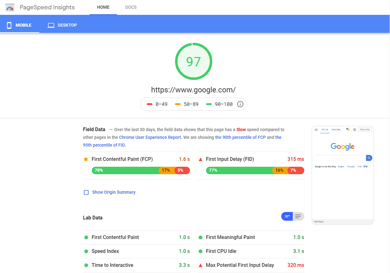Open the 90th percentile of FCP link
Screen dimensions: 390x273
pos(240,138)
